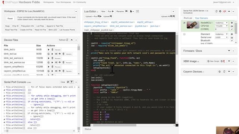Viewport: 239px width, 134px height.
Task: Click the Reset button in Workspace panel
Action: click(x=10, y=19)
